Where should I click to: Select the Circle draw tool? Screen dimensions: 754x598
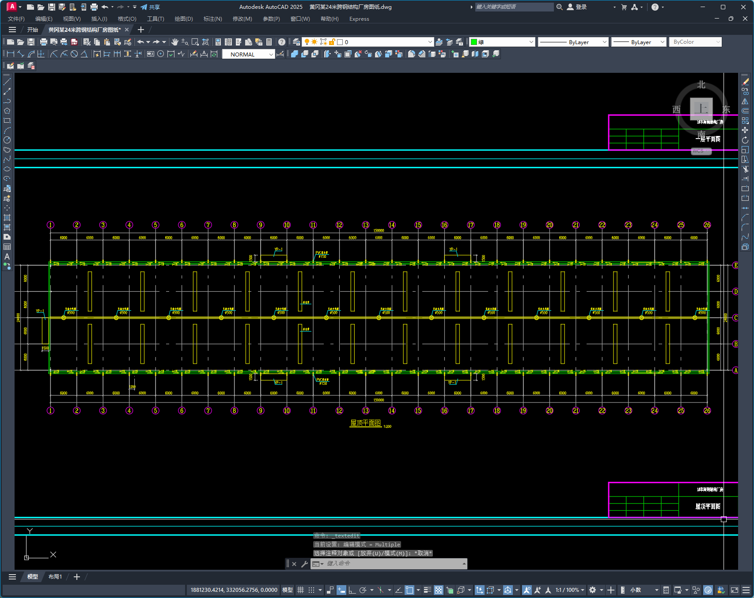pos(7,140)
